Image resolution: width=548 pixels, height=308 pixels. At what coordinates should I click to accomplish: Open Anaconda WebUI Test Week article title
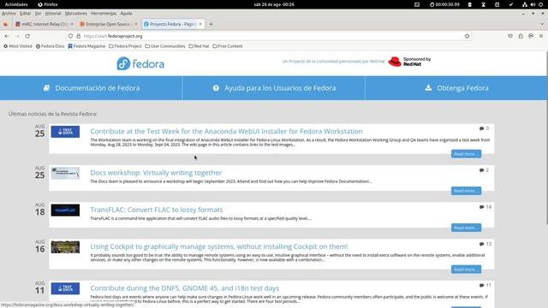[x=226, y=131]
